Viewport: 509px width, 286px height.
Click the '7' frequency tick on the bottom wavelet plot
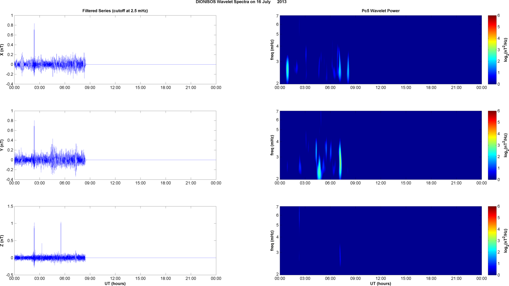click(x=277, y=207)
